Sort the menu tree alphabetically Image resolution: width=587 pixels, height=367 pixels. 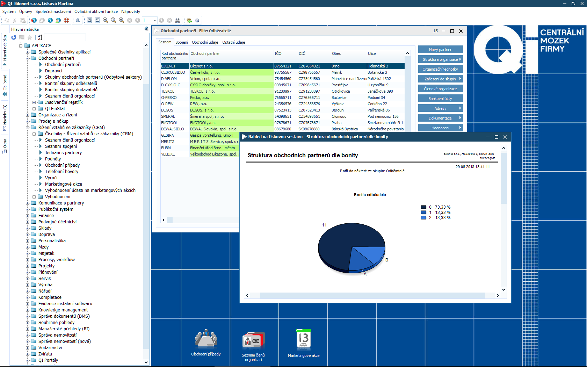(40, 37)
